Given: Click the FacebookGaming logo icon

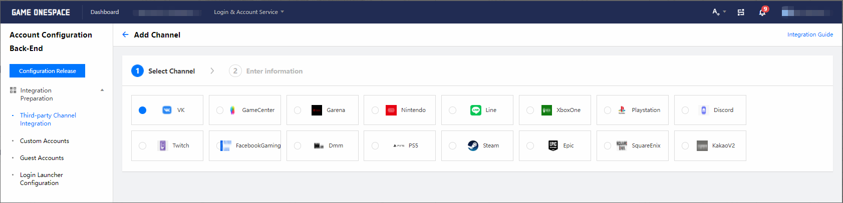Looking at the screenshot, I should pyautogui.click(x=226, y=145).
